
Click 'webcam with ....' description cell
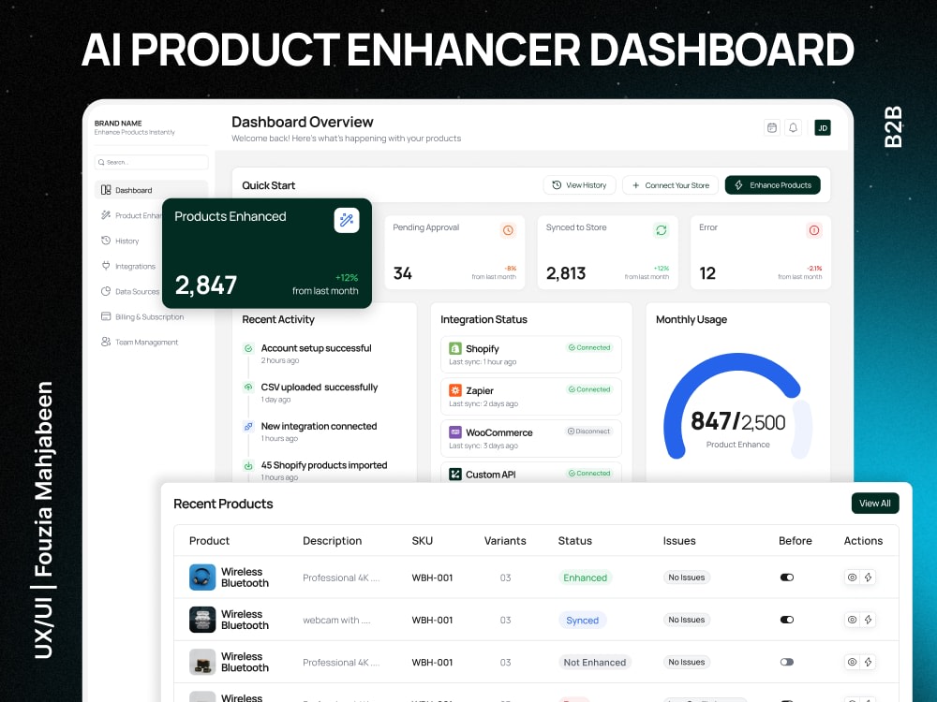coord(336,621)
